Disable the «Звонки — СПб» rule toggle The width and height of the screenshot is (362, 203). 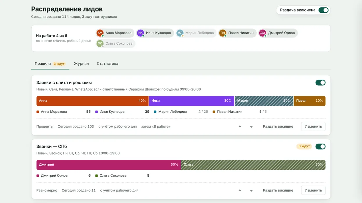[x=321, y=147]
